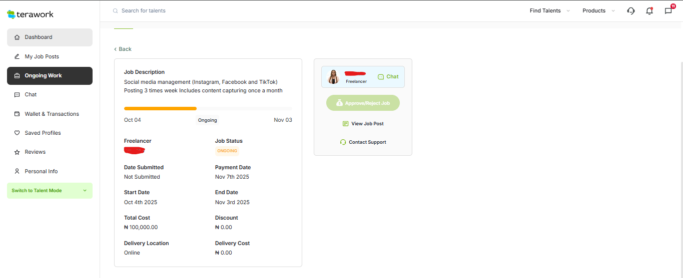Expand the Products dropdown
The image size is (683, 278).
598,11
